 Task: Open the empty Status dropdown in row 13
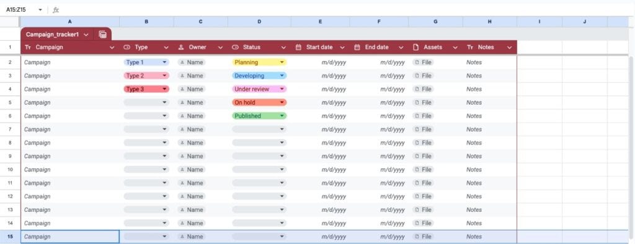(x=259, y=209)
